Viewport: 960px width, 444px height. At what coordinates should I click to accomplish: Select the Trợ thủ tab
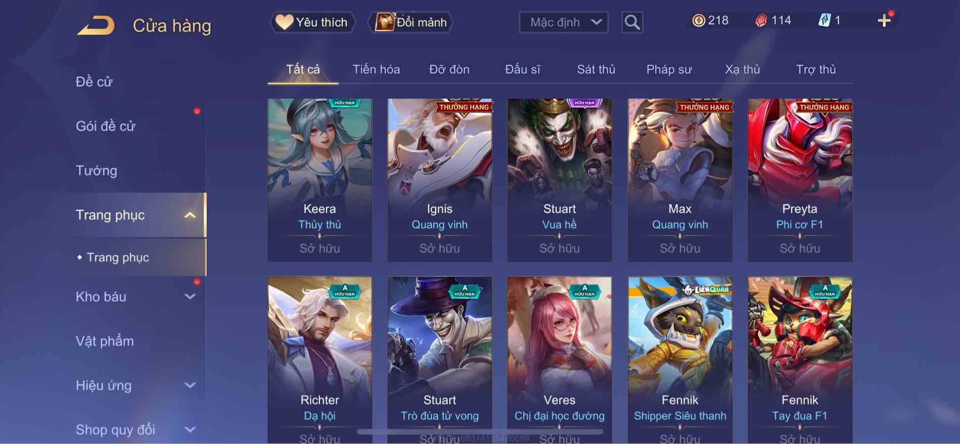coord(816,69)
